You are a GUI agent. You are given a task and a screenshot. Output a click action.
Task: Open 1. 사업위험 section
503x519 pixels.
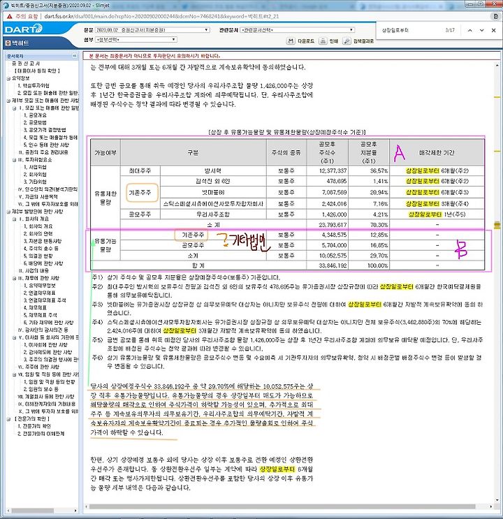pos(35,167)
